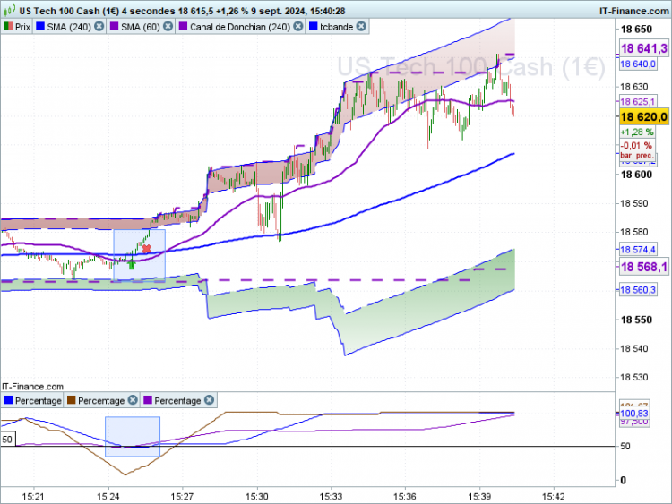Open the Prix legend tab
The height and width of the screenshot is (504, 672).
click(21, 27)
